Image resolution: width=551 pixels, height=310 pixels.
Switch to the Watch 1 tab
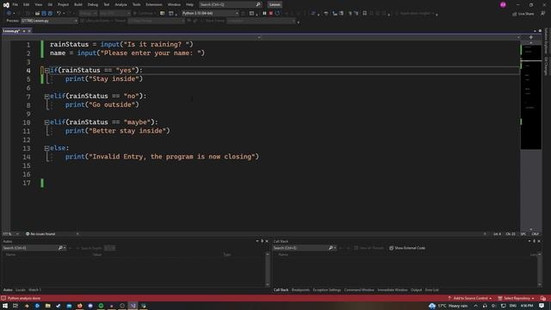[34, 290]
